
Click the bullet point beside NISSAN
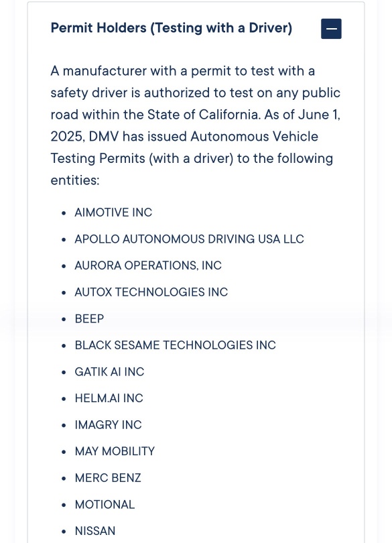pos(64,532)
